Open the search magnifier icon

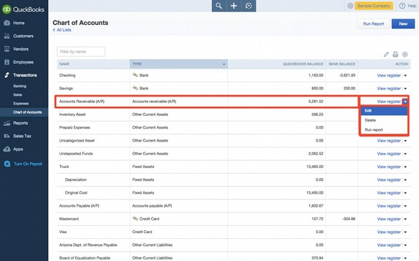point(219,6)
